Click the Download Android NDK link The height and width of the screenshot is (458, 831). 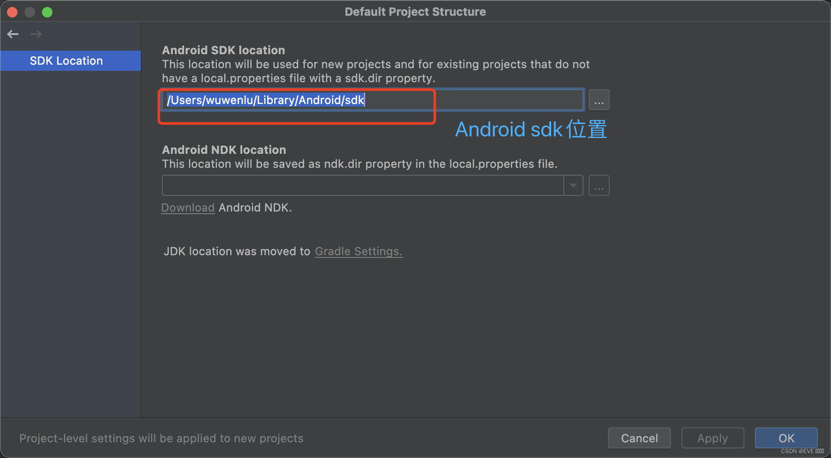[x=188, y=208]
